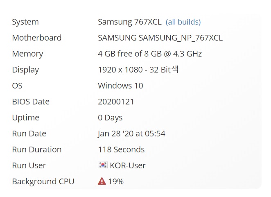Open the all builds link
The height and width of the screenshot is (197, 271).
183,22
